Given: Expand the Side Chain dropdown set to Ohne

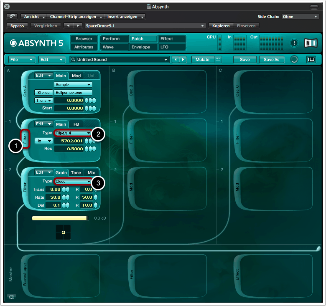Looking at the screenshot, I should (300, 17).
